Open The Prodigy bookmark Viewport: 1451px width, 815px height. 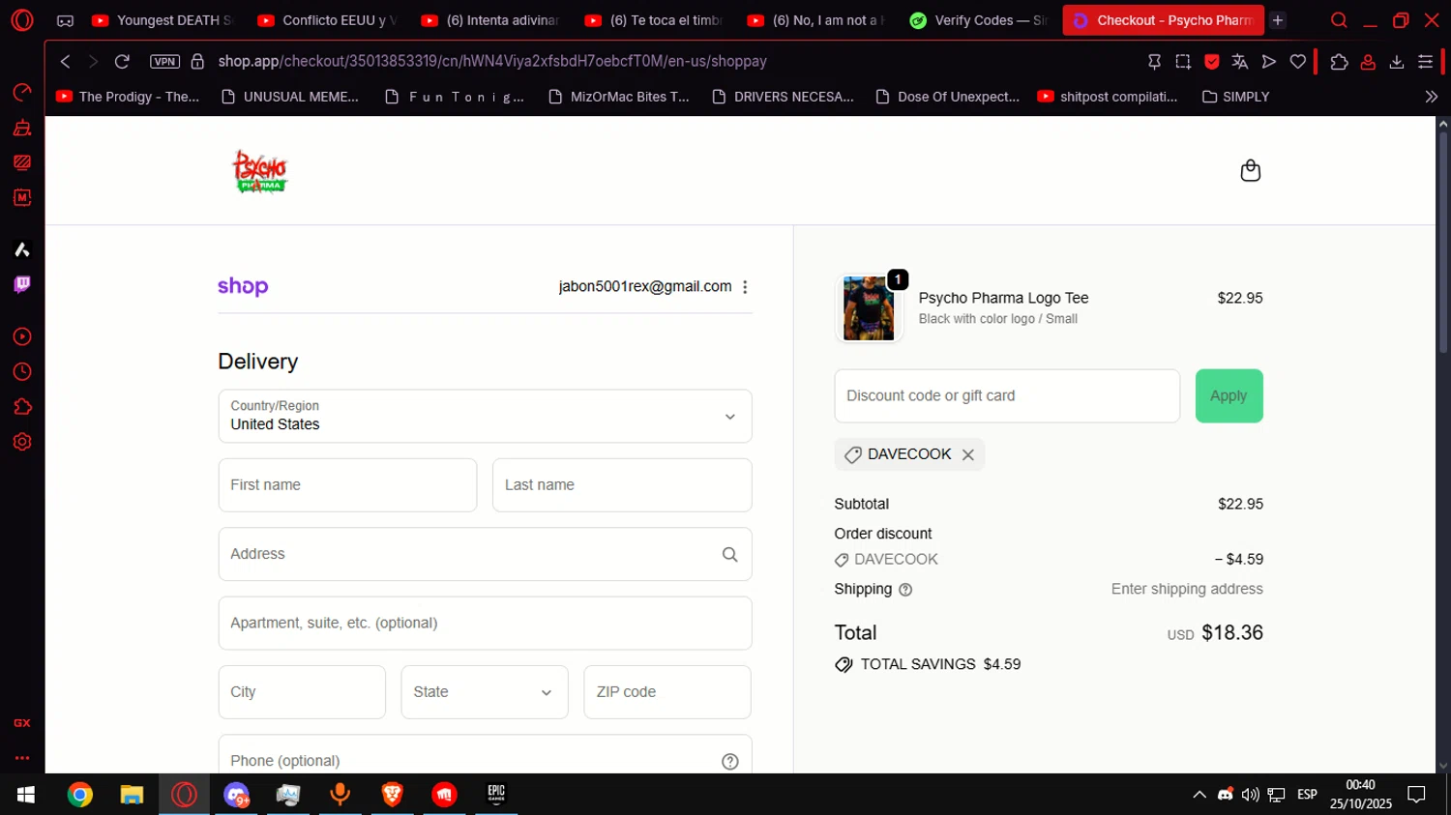[128, 97]
